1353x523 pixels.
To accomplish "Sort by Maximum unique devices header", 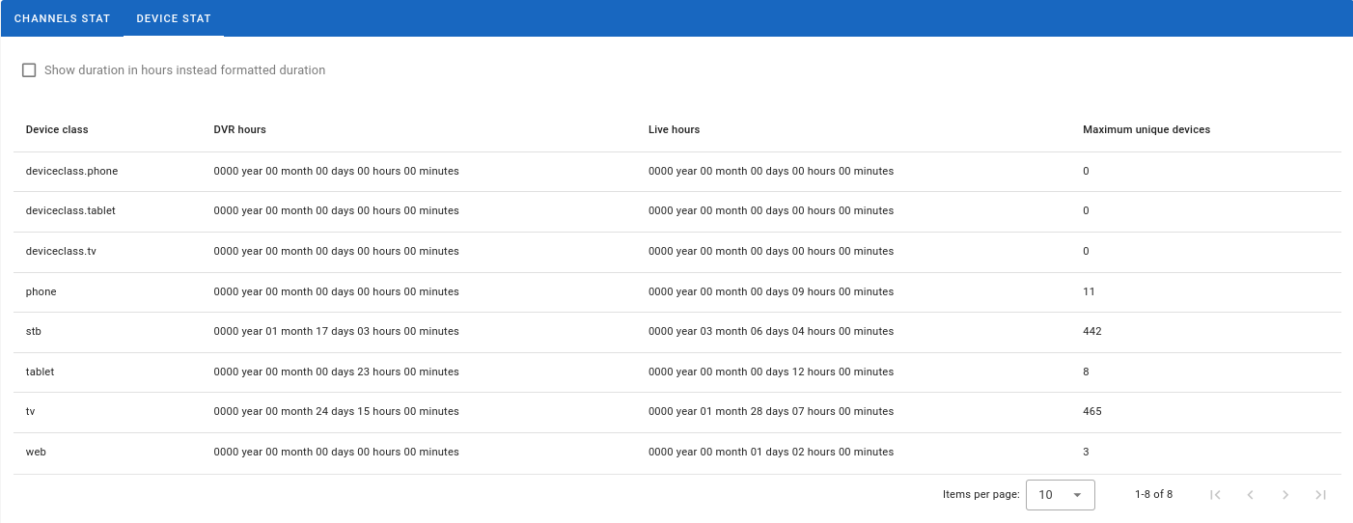I will [1146, 129].
